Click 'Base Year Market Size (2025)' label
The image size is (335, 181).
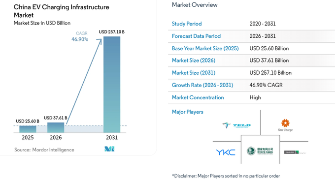205,48
